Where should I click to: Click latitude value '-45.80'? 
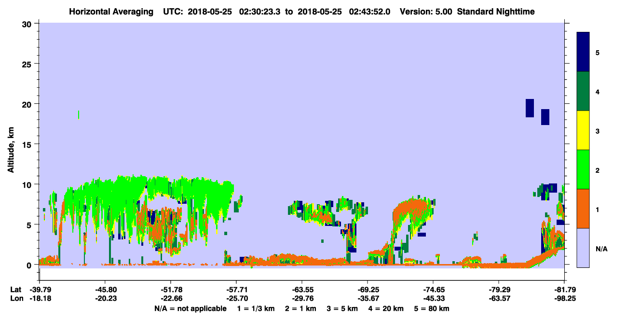point(105,290)
